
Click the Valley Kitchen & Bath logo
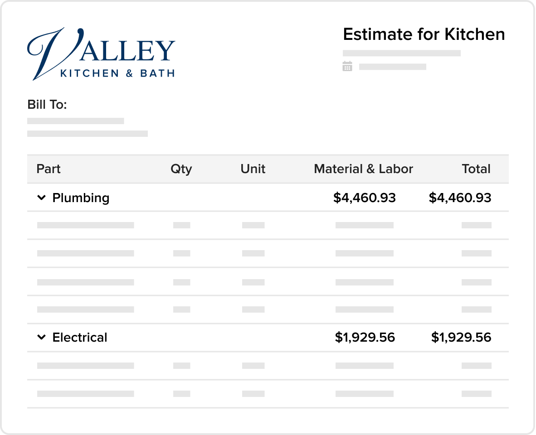click(101, 54)
